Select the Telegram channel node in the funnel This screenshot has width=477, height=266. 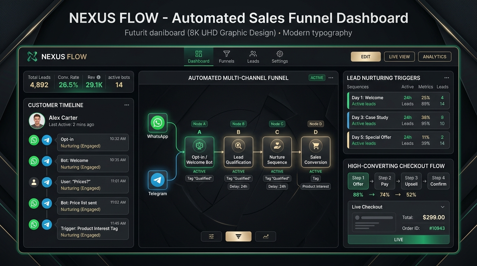(158, 180)
